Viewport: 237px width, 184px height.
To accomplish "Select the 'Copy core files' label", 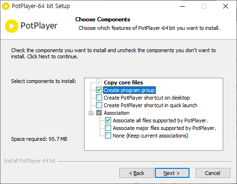I will [x=123, y=83].
